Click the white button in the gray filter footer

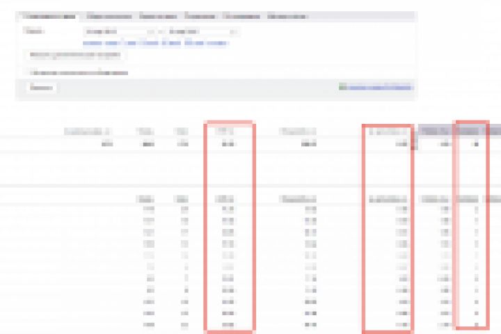pos(41,88)
